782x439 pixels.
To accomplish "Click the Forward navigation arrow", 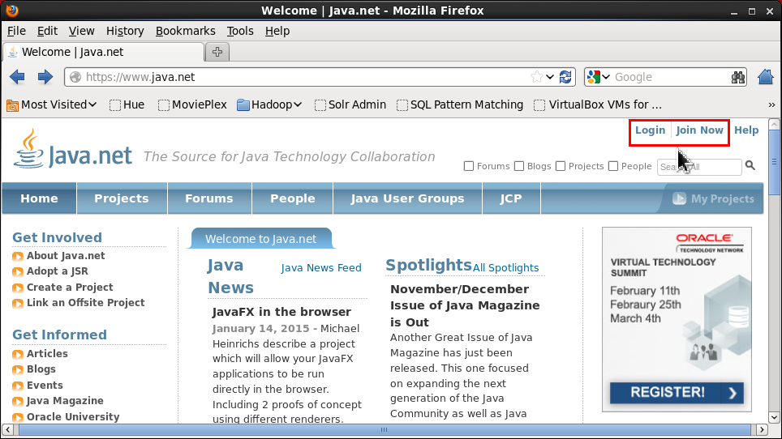I will click(x=45, y=77).
